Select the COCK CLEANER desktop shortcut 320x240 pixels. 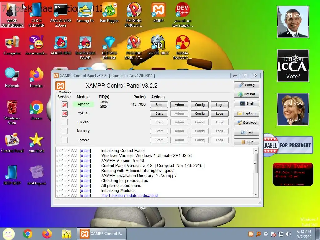click(x=37, y=15)
